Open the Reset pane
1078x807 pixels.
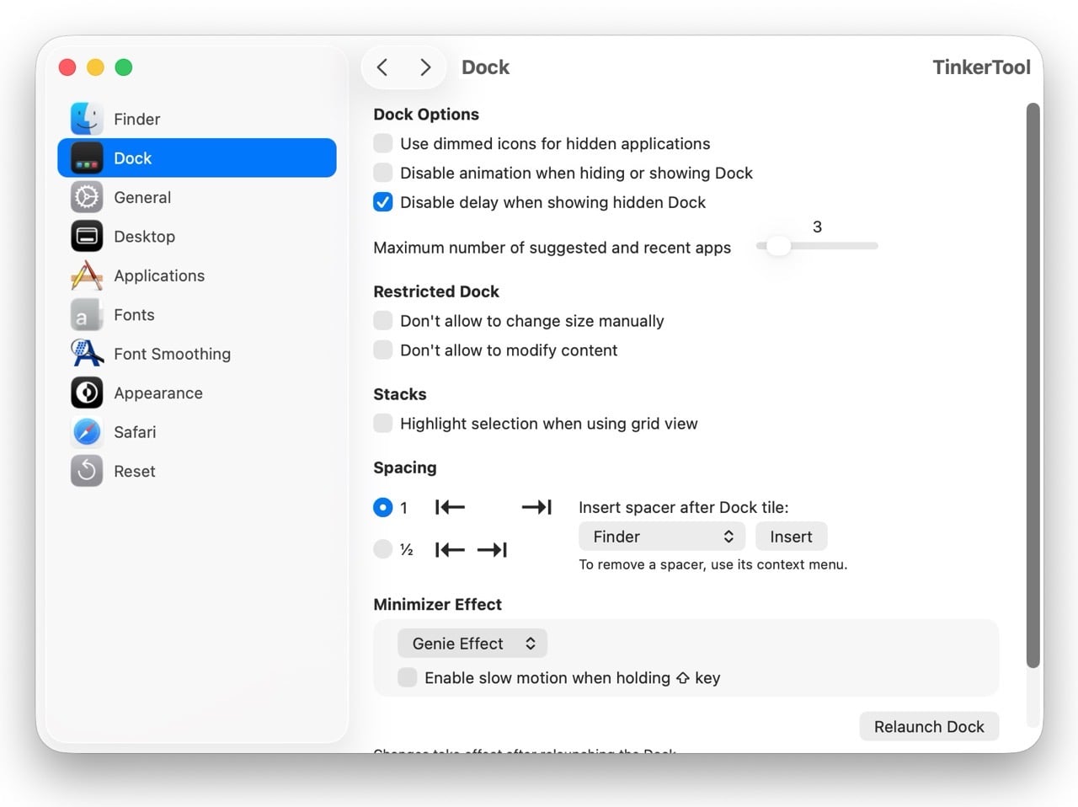coord(87,471)
